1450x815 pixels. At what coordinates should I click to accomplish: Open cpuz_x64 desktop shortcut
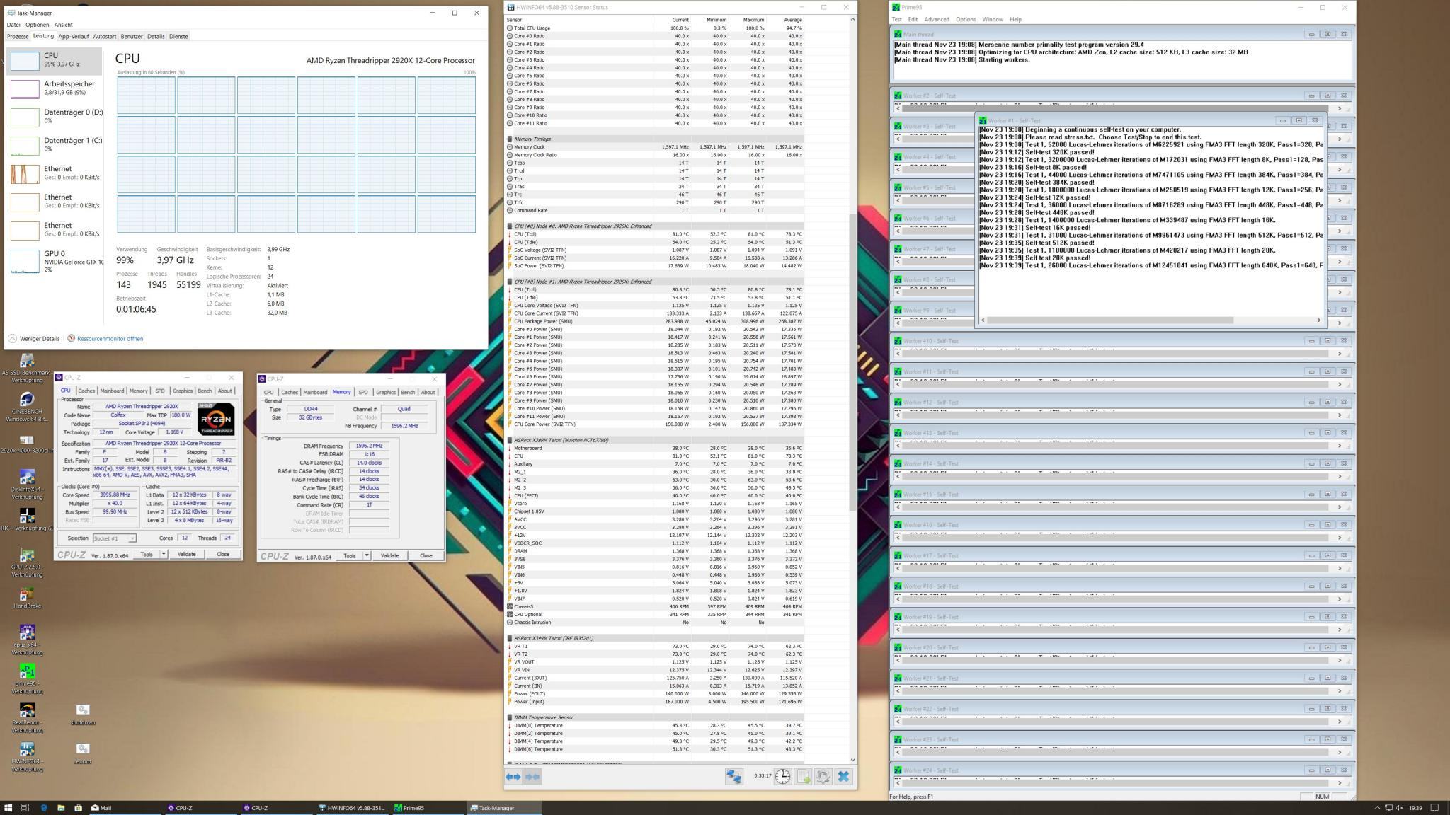pyautogui.click(x=27, y=640)
